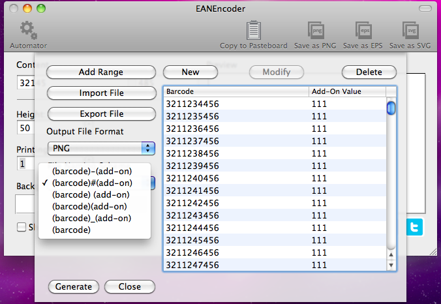
Task: Click the Content field starting with 321
Action: click(26, 82)
